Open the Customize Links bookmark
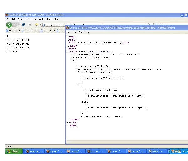This screenshot has height=161, width=188. pyautogui.click(x=30, y=31)
